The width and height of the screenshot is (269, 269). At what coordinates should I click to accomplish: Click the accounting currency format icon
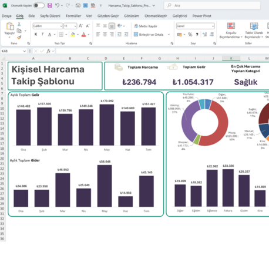(x=179, y=35)
